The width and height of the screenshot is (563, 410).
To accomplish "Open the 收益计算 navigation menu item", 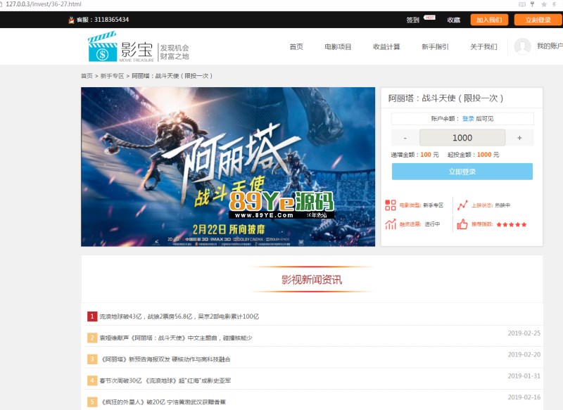I will tap(386, 46).
